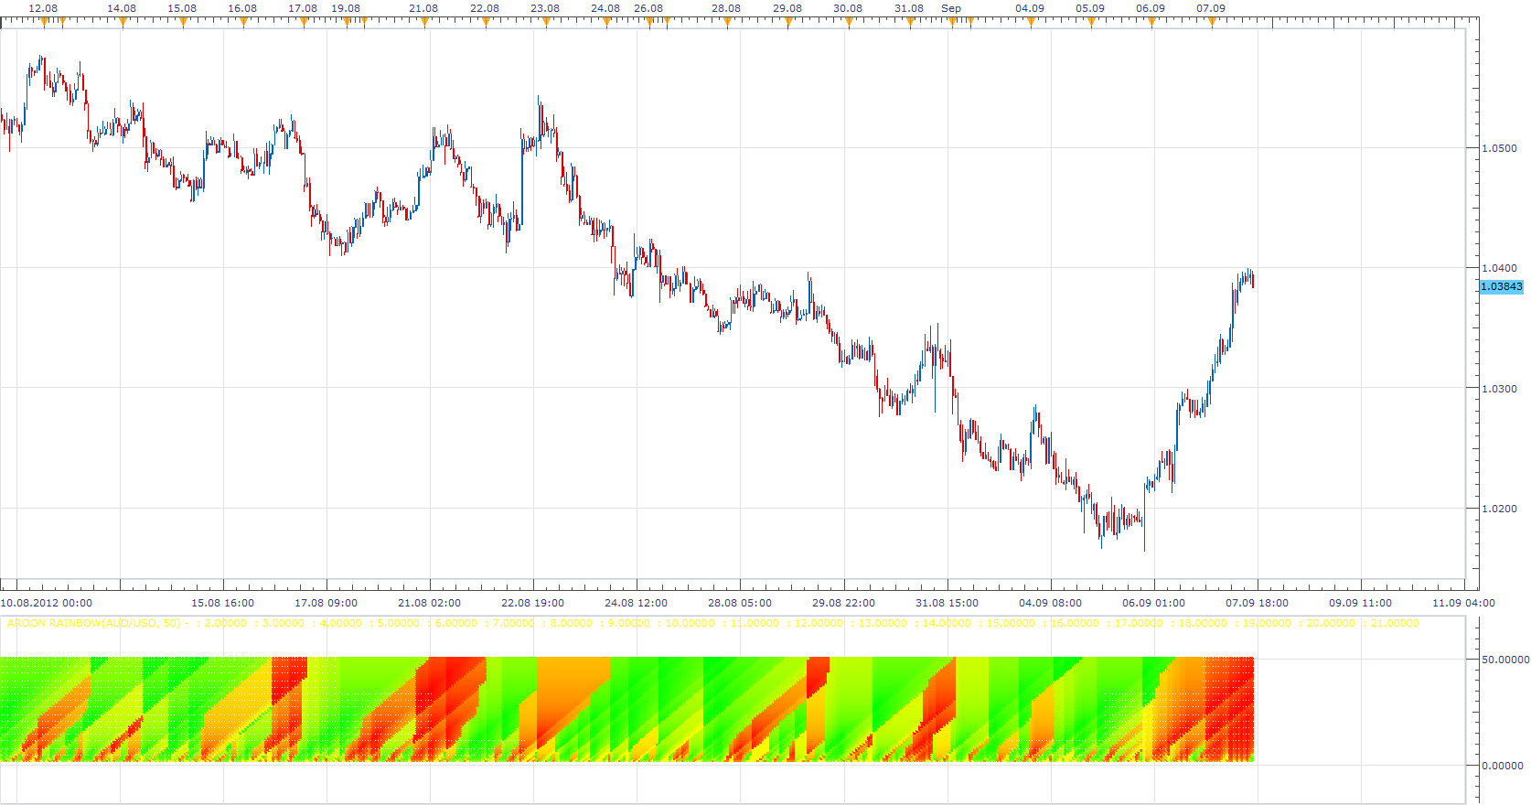Select the orange marker beneath 05.09
Screen dimensions: 1531x805
[x=1091, y=22]
